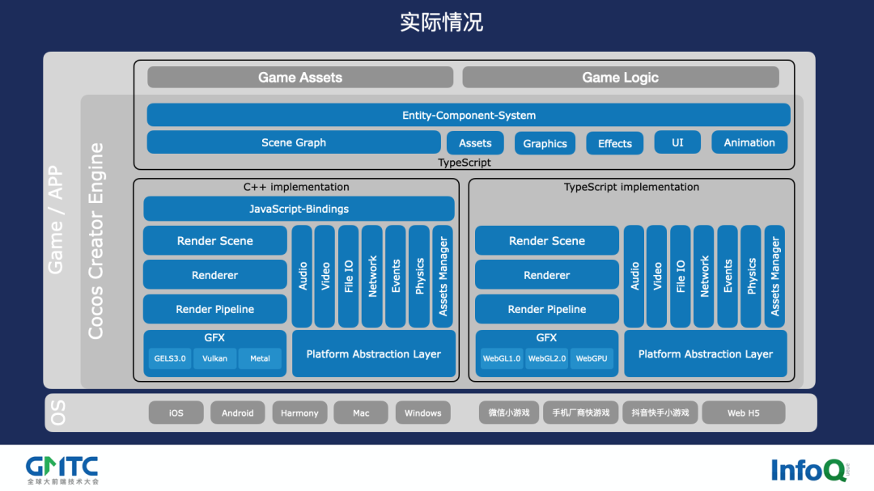
Task: Select the Vulkan backend chip
Action: pos(214,358)
